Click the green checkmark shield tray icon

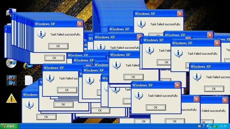[x=216, y=126]
